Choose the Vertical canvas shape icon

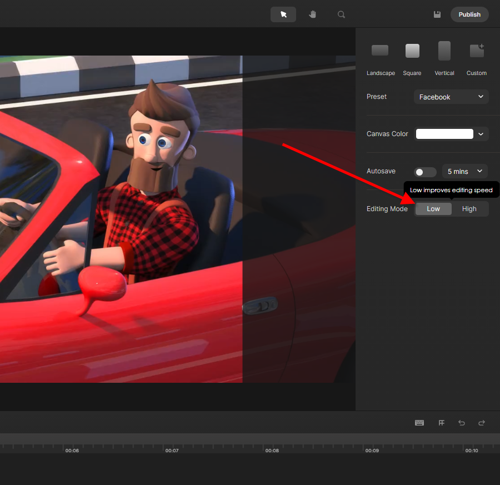coord(444,51)
